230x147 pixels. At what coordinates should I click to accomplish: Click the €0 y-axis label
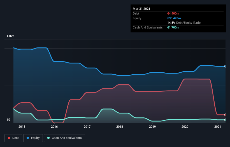click(8, 120)
